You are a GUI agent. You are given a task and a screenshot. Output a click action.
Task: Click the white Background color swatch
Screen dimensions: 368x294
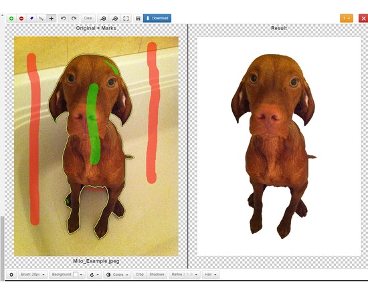click(76, 275)
